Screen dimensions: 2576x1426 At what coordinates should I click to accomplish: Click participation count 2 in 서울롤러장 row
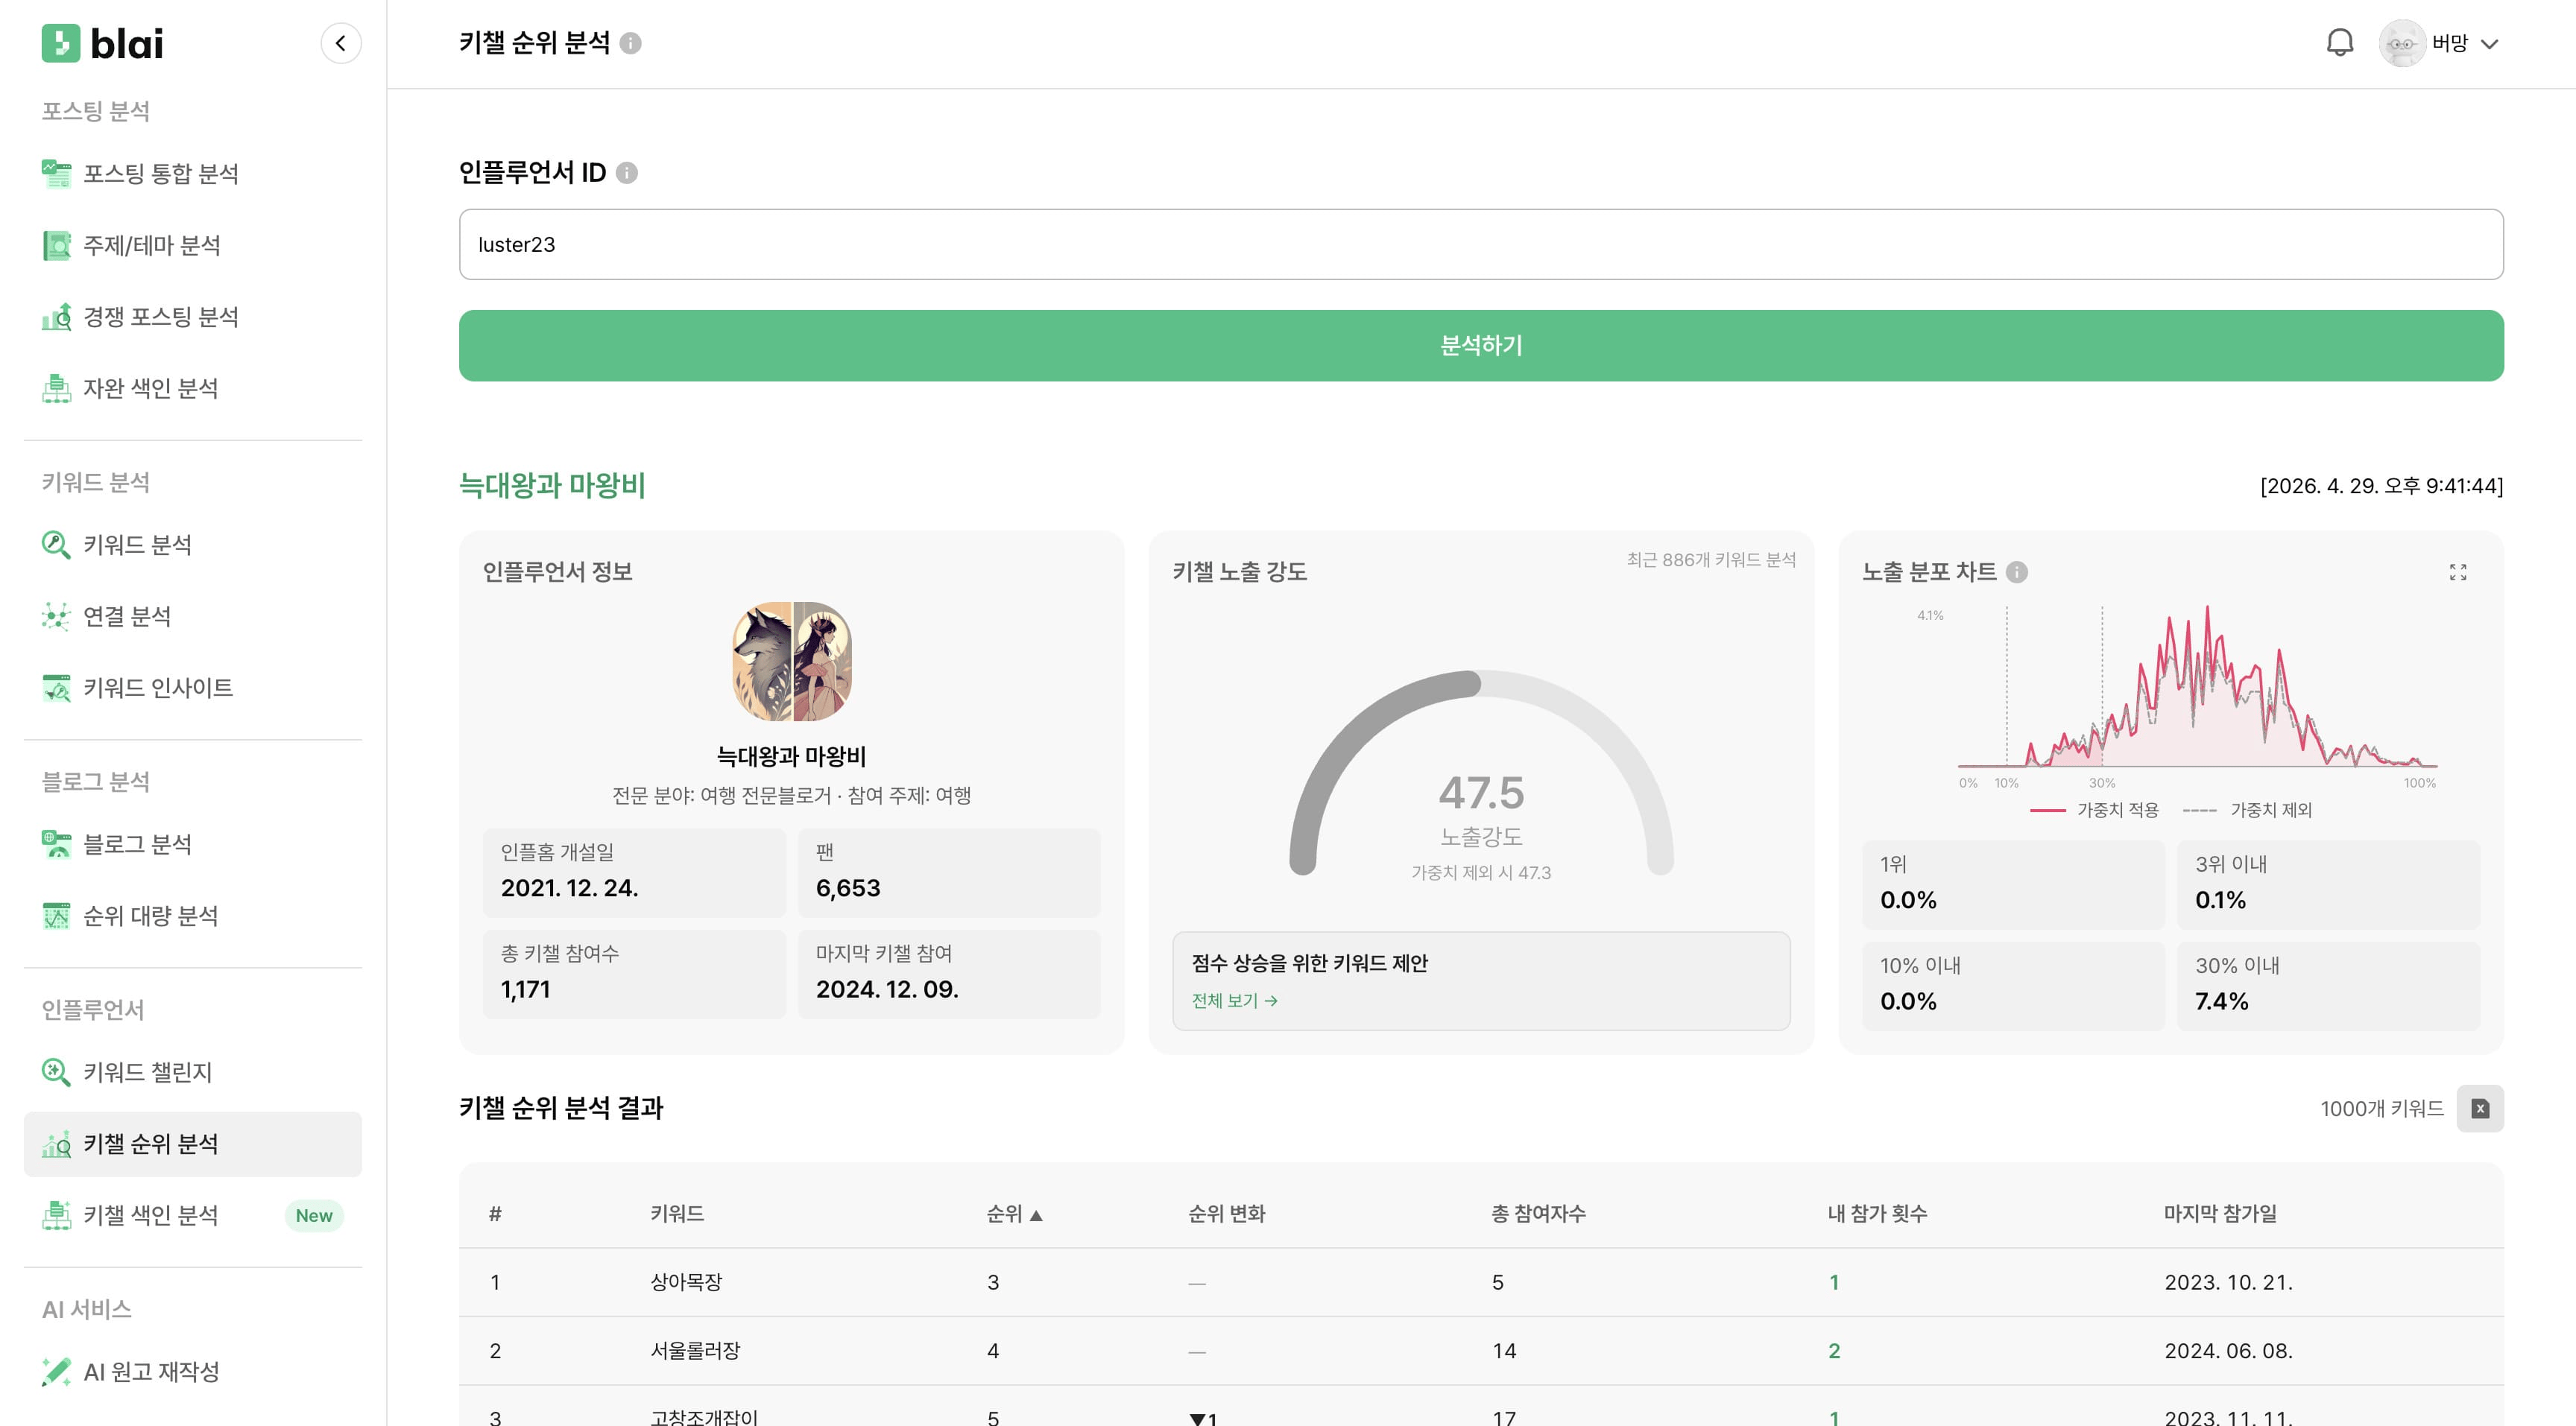pos(1834,1351)
